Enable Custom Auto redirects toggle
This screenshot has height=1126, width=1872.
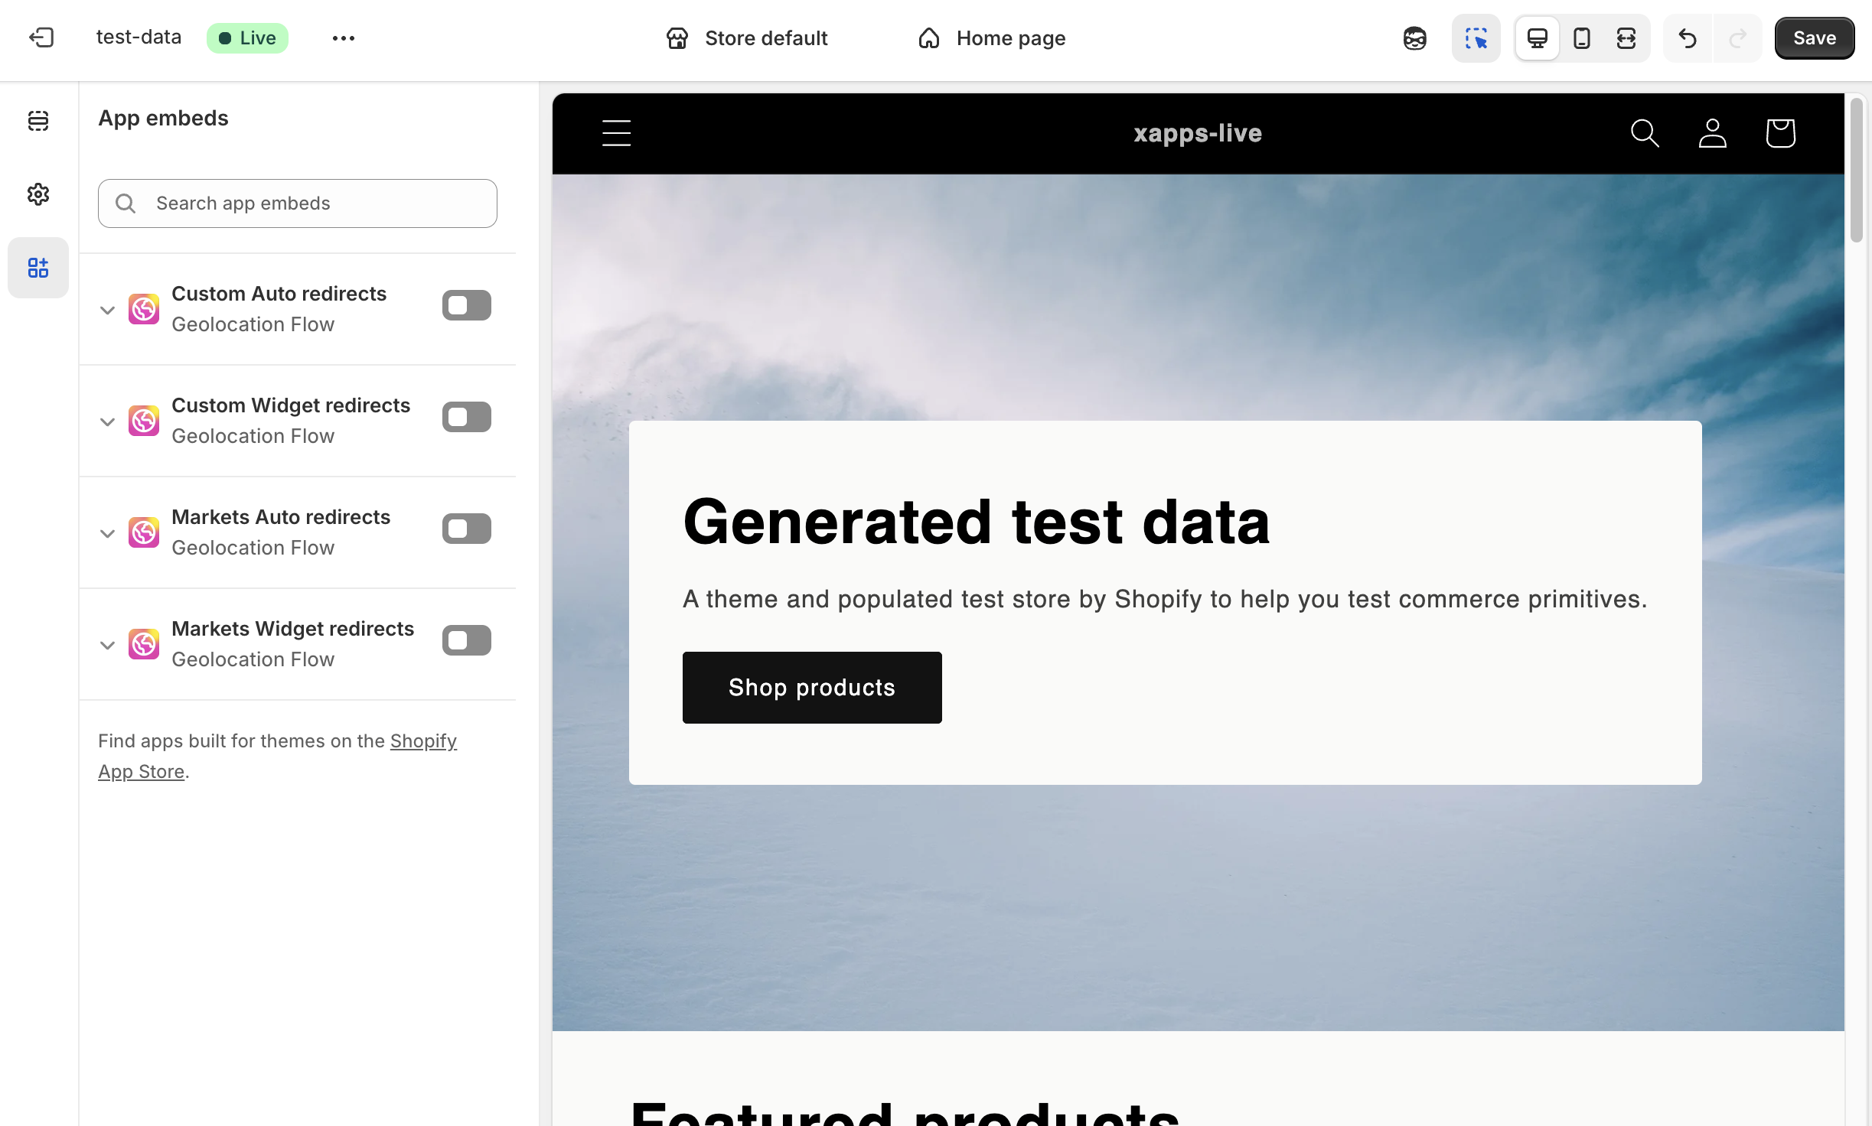[466, 305]
